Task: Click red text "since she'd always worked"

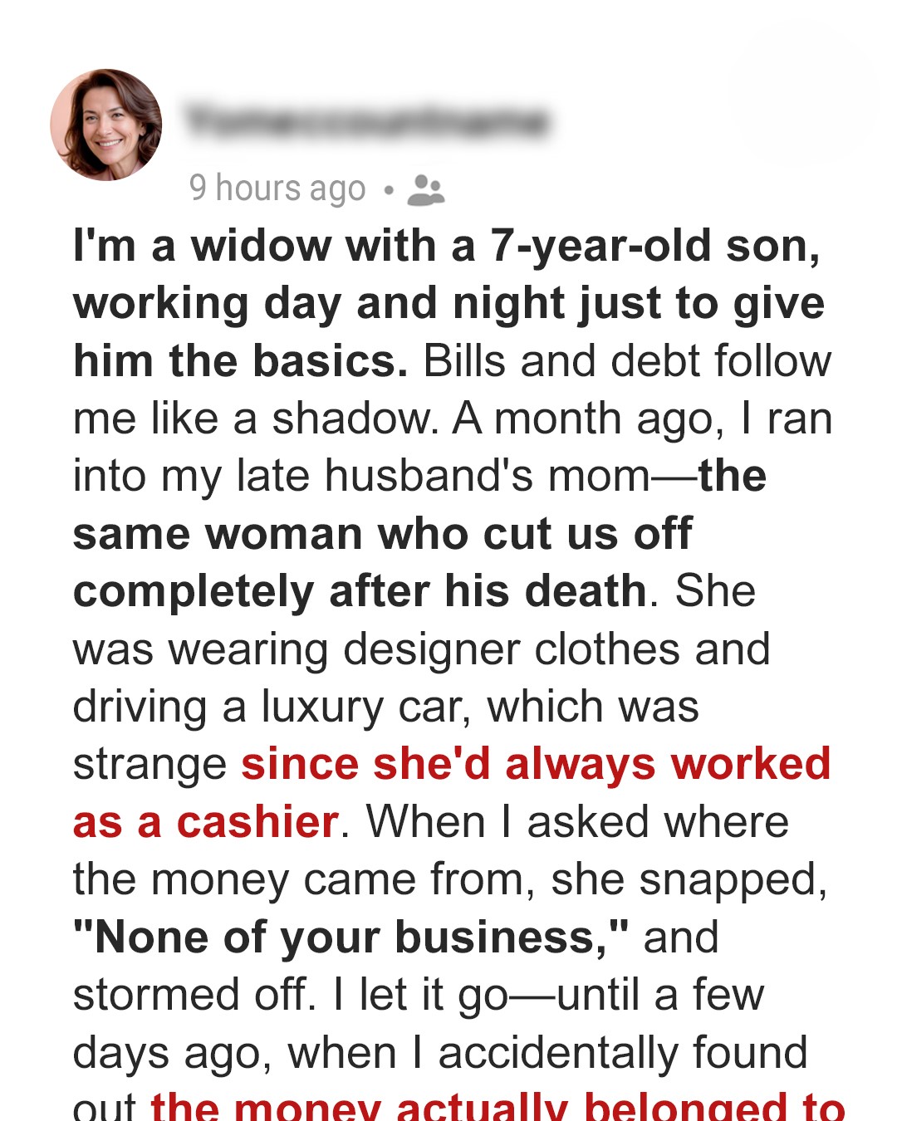Action: tap(536, 764)
